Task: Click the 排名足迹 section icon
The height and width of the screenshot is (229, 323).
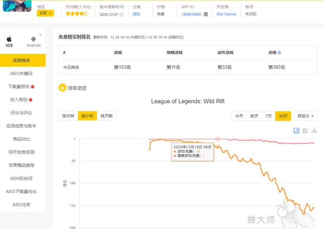Action: tap(63, 88)
